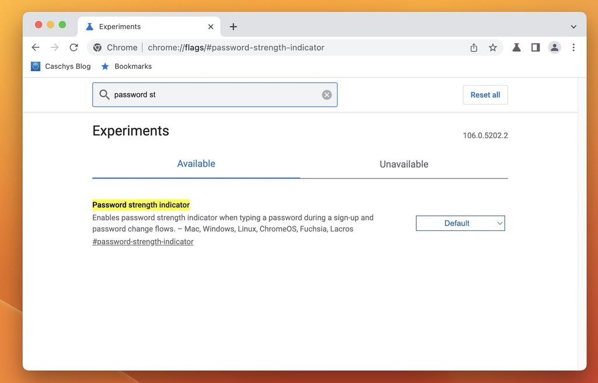Image resolution: width=598 pixels, height=383 pixels.
Task: Open the #password-strength-indicator link
Action: [x=143, y=242]
